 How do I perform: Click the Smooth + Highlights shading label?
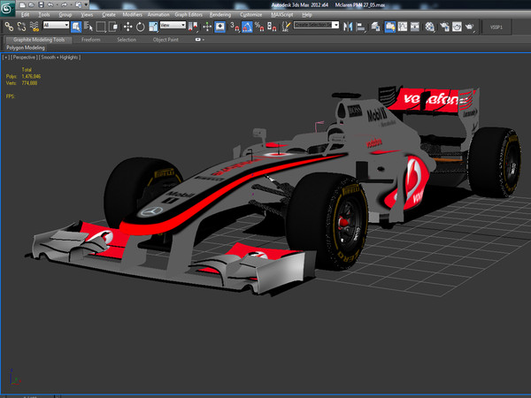(59, 57)
